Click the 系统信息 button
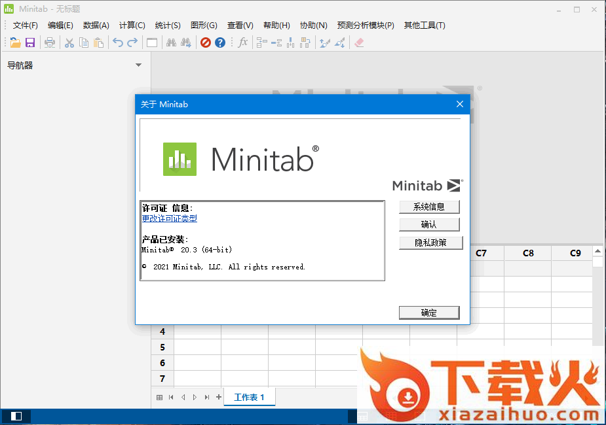Image resolution: width=606 pixels, height=425 pixels. (x=429, y=207)
